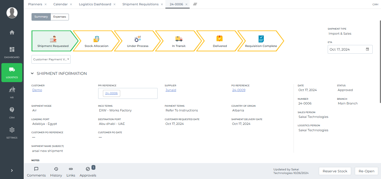Open Settings from the sidebar
Image resolution: width=381 pixels, height=179 pixels.
[12, 133]
